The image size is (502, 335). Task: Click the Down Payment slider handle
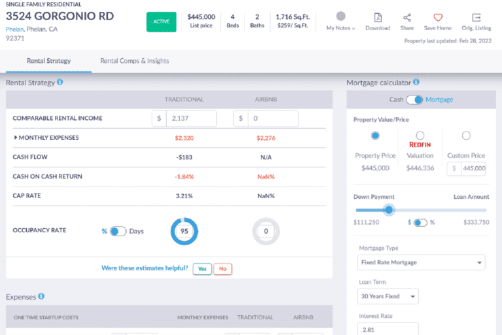pyautogui.click(x=389, y=210)
